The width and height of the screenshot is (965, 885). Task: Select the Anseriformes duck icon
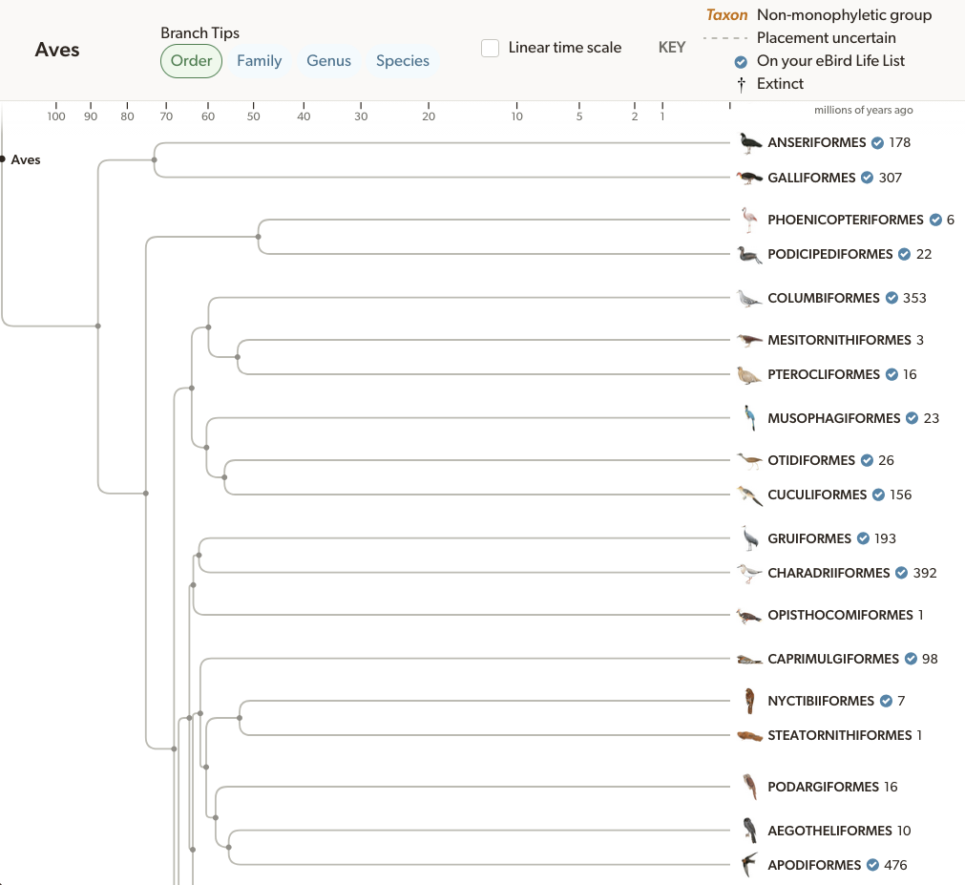point(750,141)
